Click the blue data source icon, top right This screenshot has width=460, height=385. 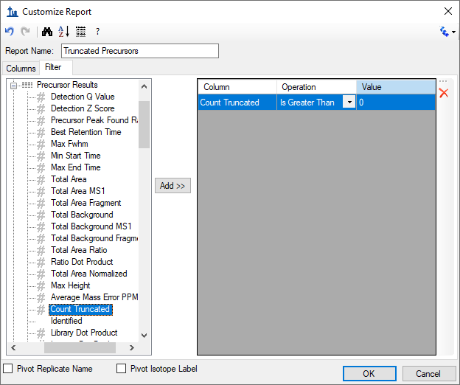[444, 32]
